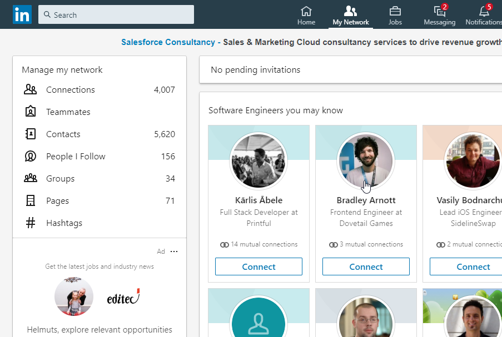
Task: Open the Home navigation icon
Action: pyautogui.click(x=306, y=11)
